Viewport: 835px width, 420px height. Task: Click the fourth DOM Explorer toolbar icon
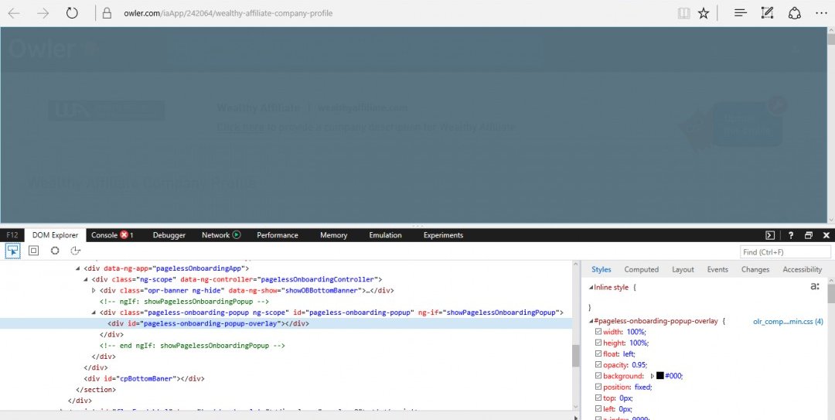click(75, 251)
